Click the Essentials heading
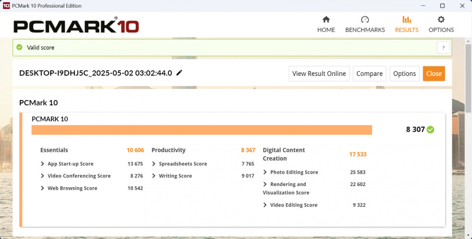This screenshot has height=239, width=472. pyautogui.click(x=54, y=150)
